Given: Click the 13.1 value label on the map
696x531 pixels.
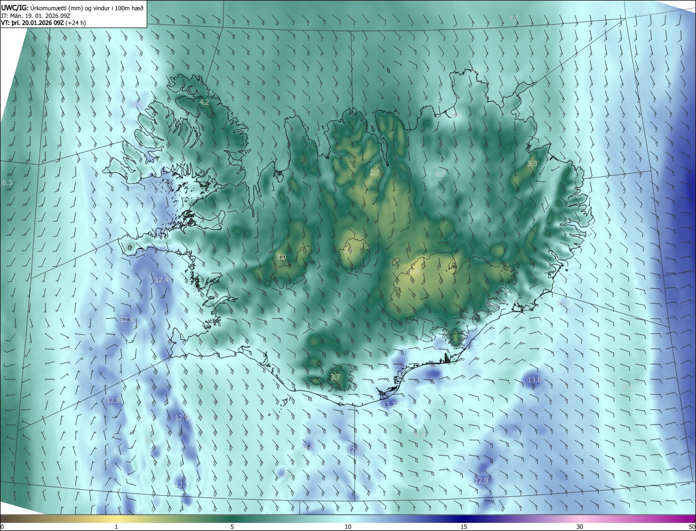Looking at the screenshot, I should coord(182,484).
